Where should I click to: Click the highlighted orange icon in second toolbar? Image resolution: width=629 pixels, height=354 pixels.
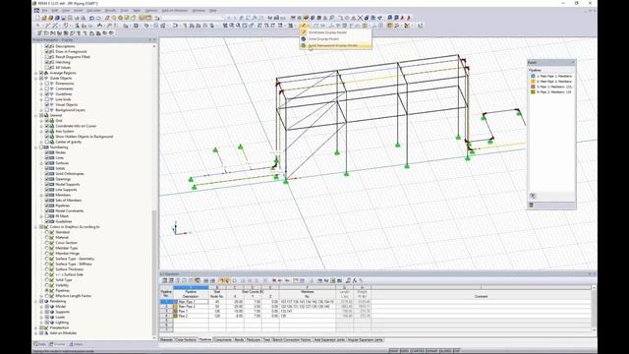(x=389, y=26)
